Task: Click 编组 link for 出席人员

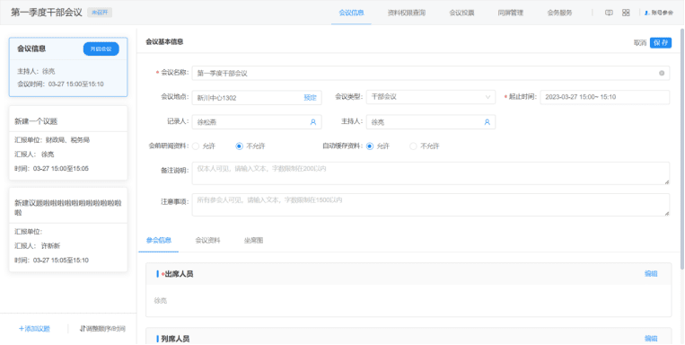Action: 651,274
